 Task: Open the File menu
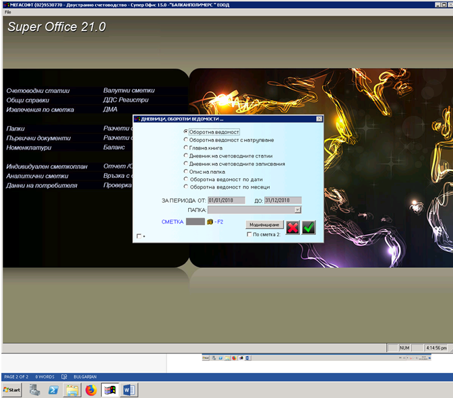pyautogui.click(x=8, y=12)
